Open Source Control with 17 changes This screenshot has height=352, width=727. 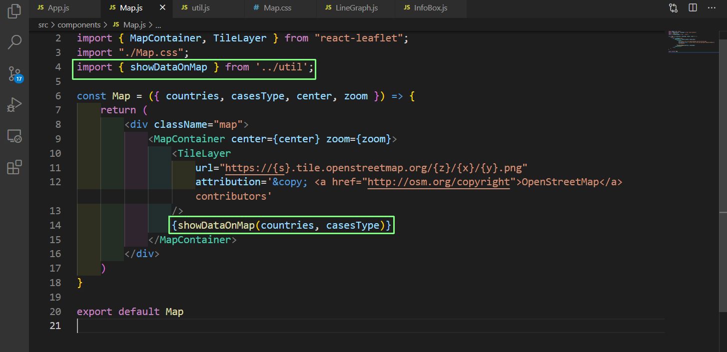tap(14, 74)
